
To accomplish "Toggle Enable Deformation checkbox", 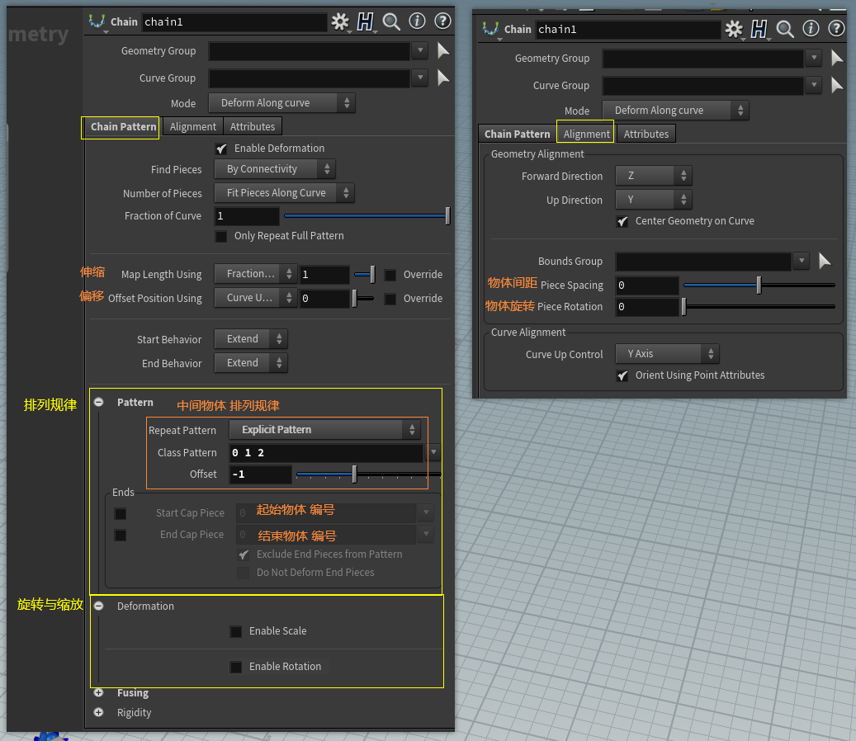I will point(221,149).
